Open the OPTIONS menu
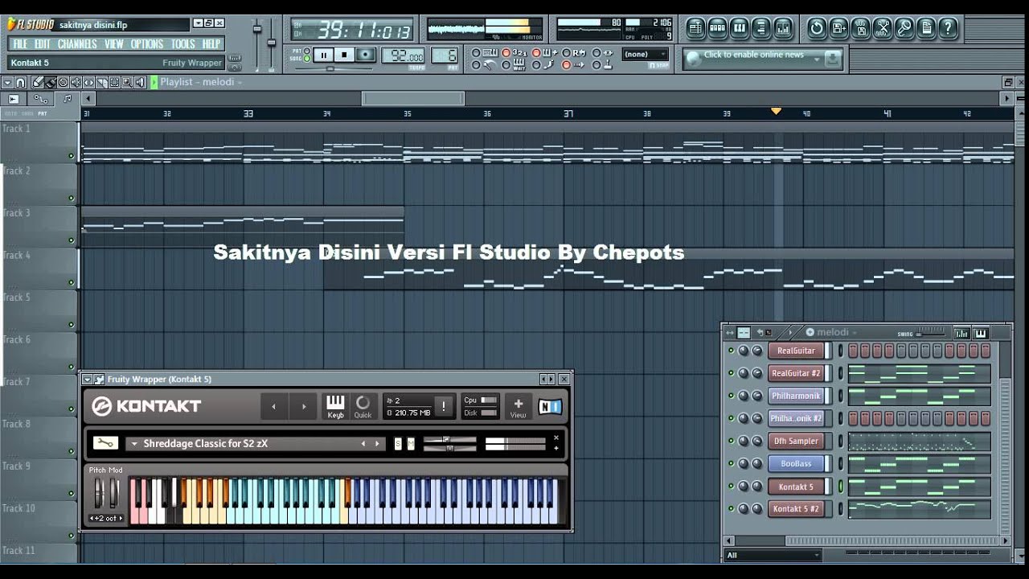This screenshot has width=1029, height=579. coord(147,44)
